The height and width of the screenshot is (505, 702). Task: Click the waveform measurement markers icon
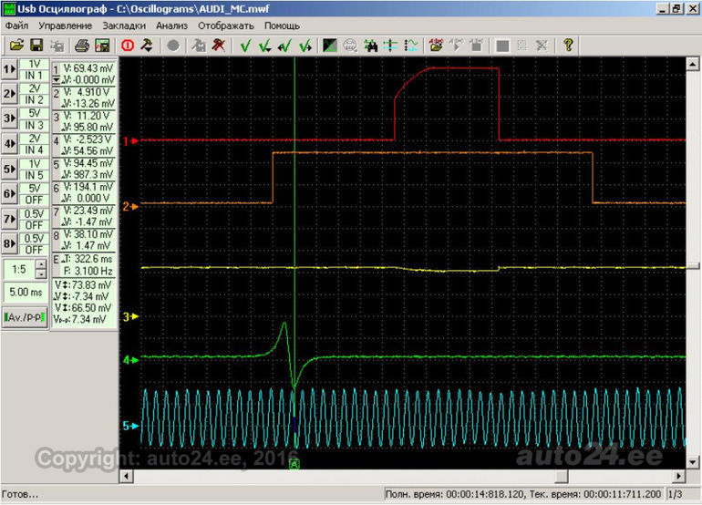411,46
